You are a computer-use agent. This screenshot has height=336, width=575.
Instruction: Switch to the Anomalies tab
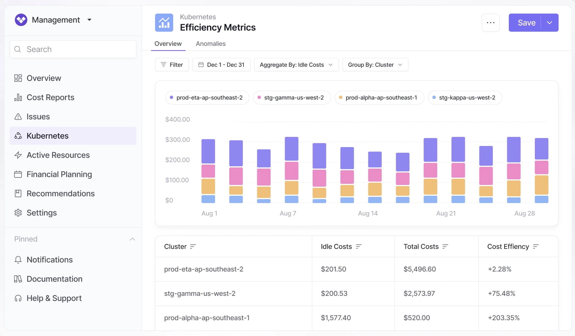click(211, 44)
